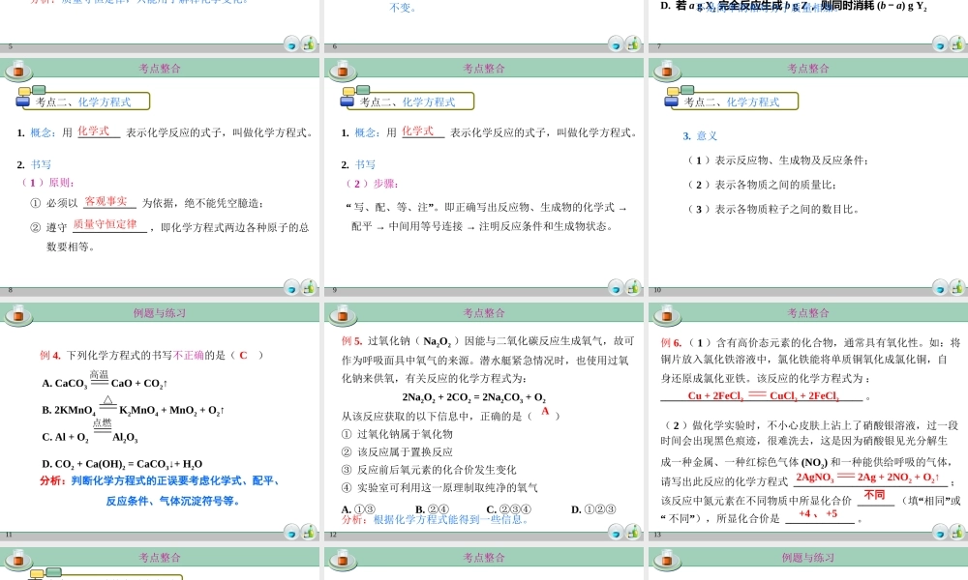Click the colored blocks icon on slide 10
Image resolution: width=968 pixels, height=580 pixels.
pos(680,96)
